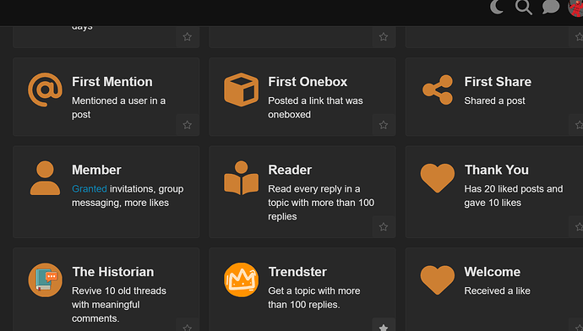The height and width of the screenshot is (331, 583).
Task: Click the Reader book icon
Action: tap(241, 178)
